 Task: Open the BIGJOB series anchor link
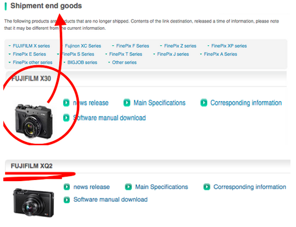click(82, 62)
